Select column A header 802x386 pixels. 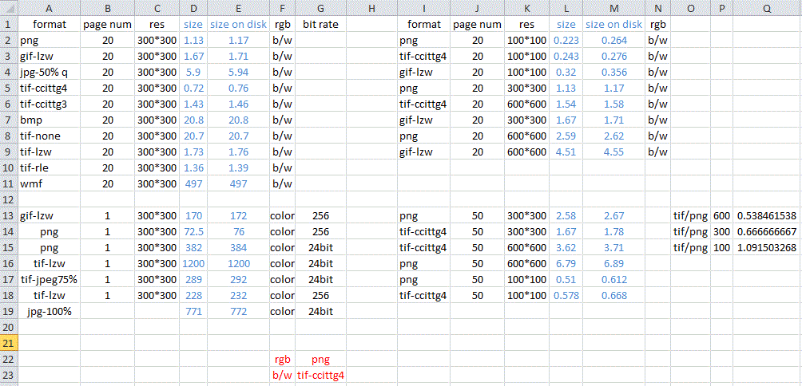tap(49, 8)
